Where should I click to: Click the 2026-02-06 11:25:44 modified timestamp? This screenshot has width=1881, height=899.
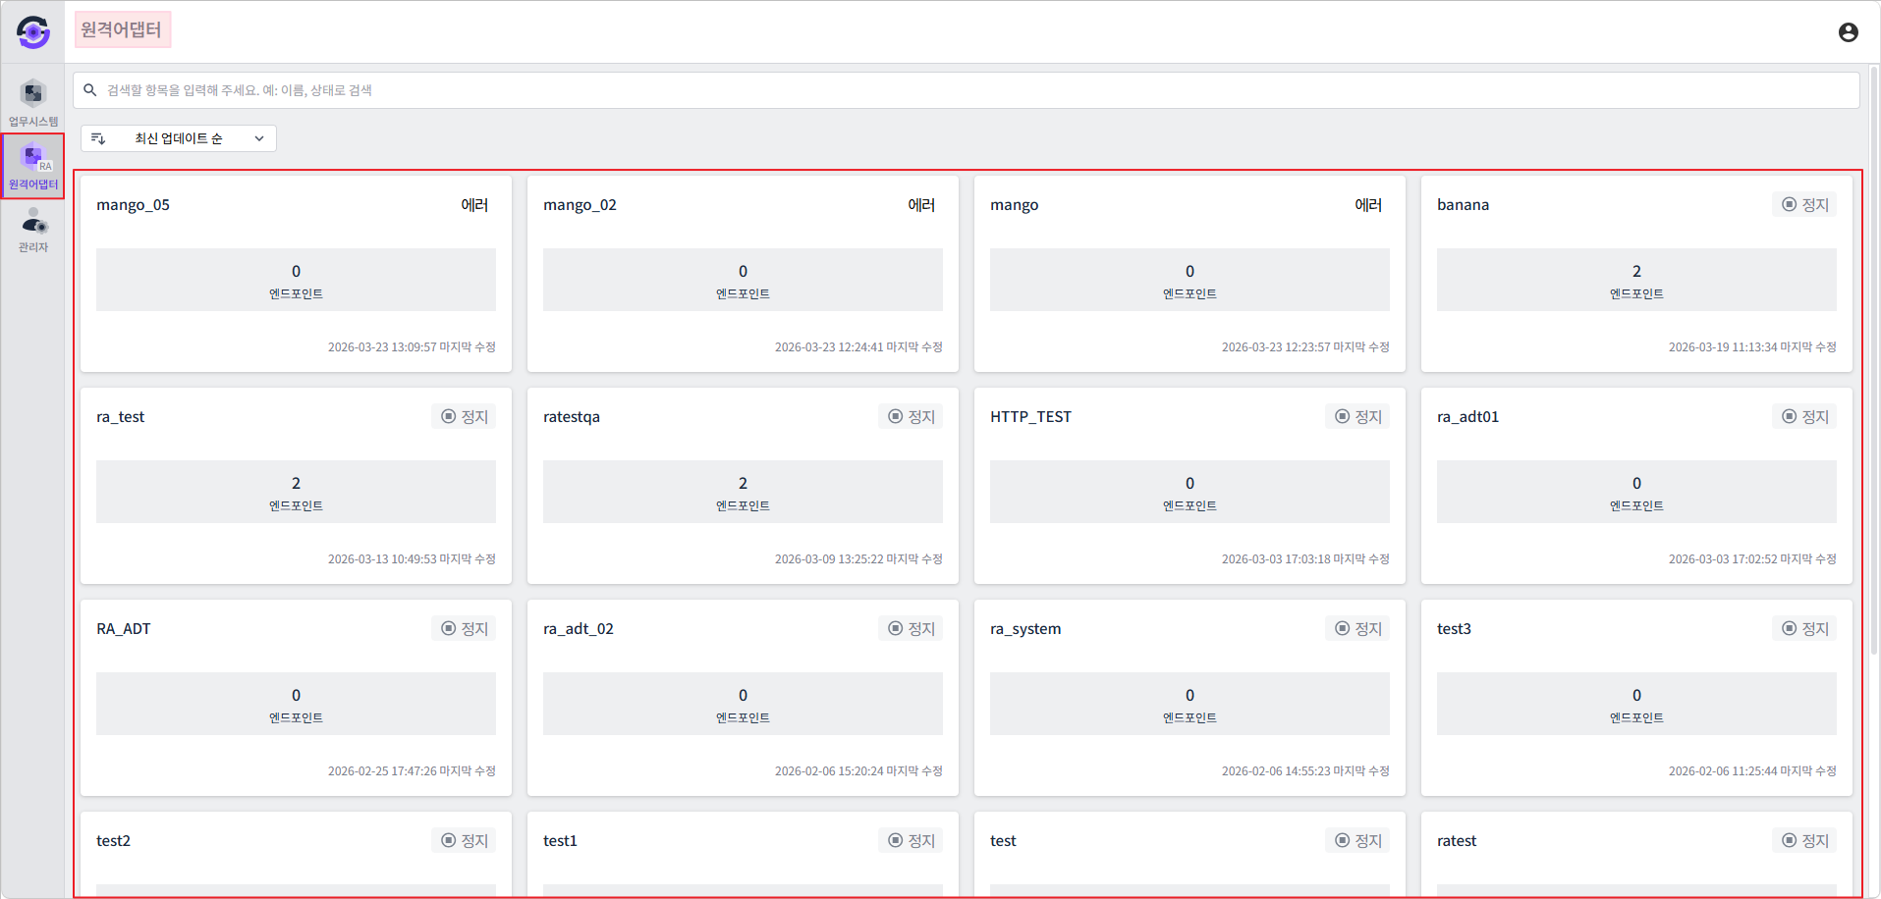pos(1752,771)
